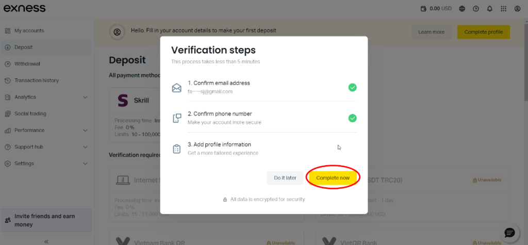Expand the Analytics submenu
Image resolution: width=528 pixels, height=245 pixels.
(x=85, y=97)
